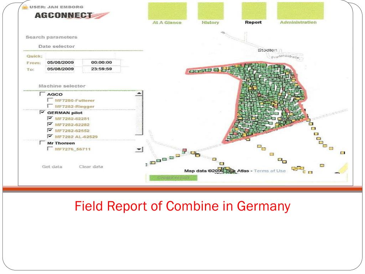365x274 pixels.
Task: Click the machine list scroll down arrow
Action: (x=139, y=149)
